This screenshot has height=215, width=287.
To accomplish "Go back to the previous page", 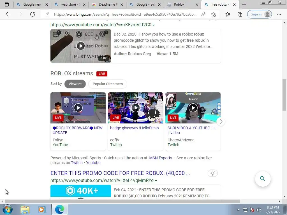I will click(8, 14).
